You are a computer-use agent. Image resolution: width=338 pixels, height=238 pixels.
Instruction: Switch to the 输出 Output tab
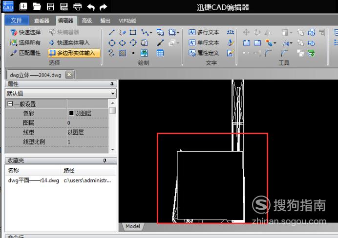(106, 20)
